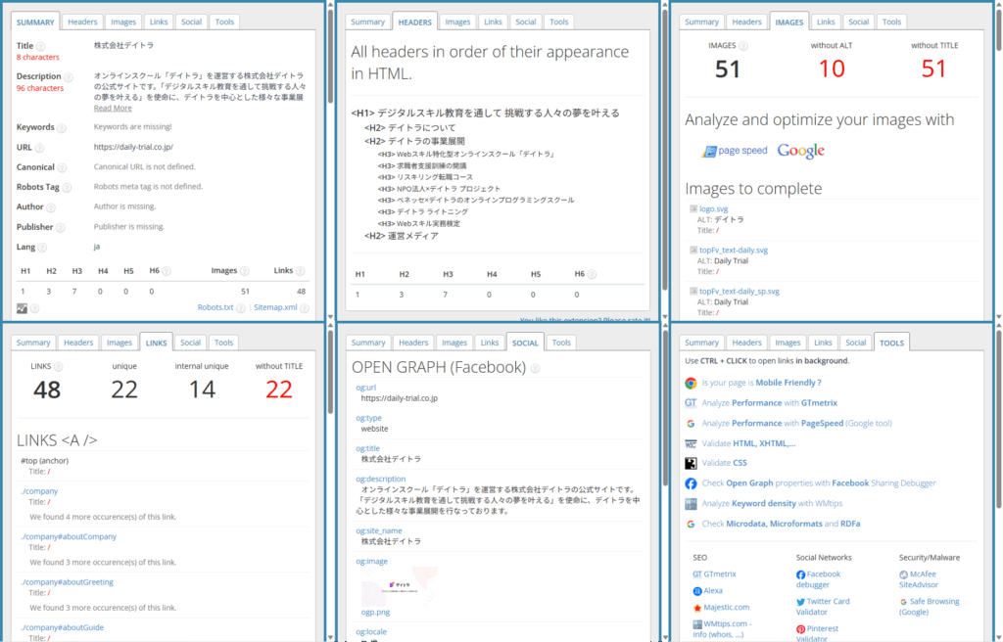
Task: Expand the description with Read More
Action: pyautogui.click(x=113, y=108)
